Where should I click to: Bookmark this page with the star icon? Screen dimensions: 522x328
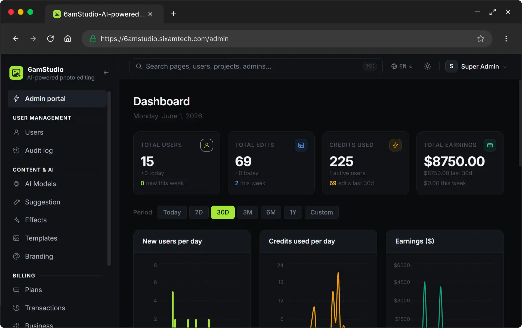[481, 39]
